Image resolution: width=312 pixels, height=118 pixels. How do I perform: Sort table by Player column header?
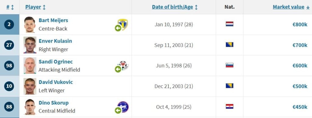pos(35,7)
